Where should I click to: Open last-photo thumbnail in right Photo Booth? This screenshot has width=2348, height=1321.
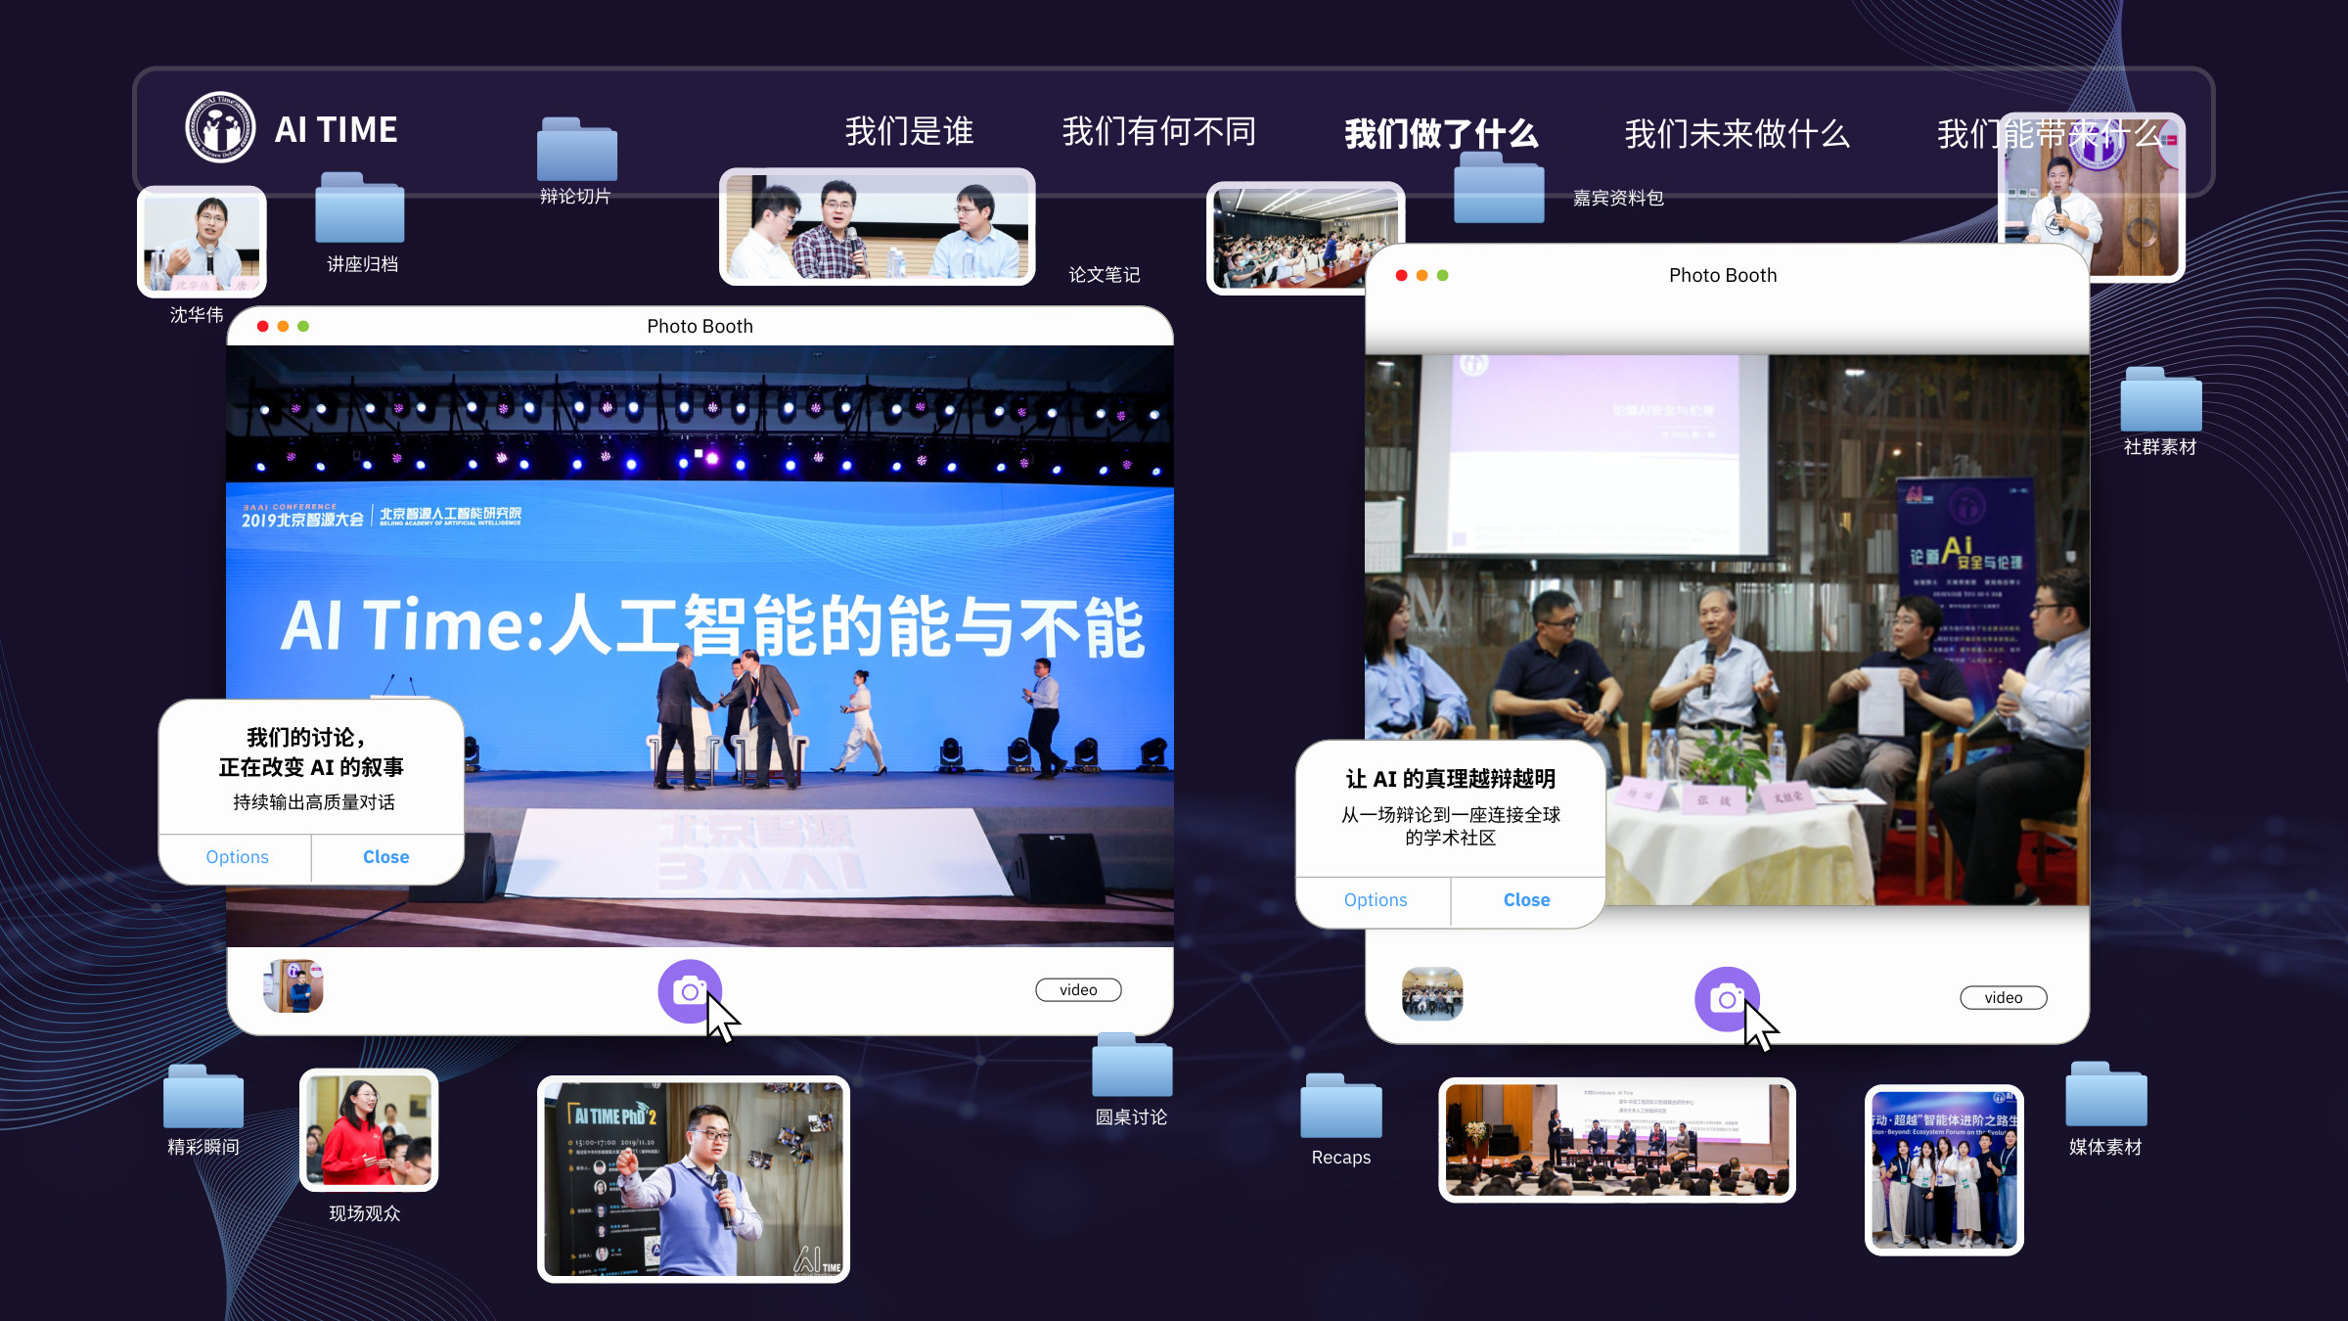1432,994
